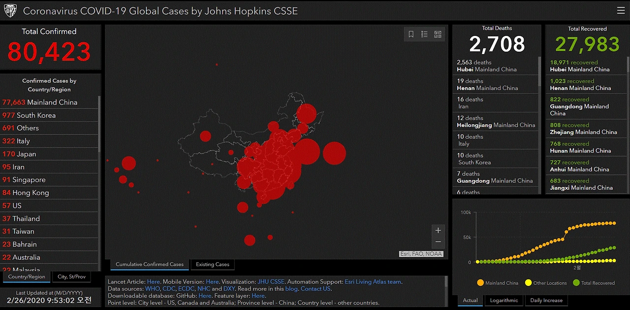Select Singapore in confirmed cases list
630x310 pixels.
click(49, 180)
